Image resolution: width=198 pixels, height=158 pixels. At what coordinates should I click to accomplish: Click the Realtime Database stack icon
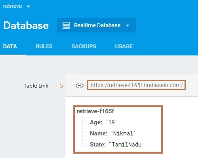coord(66,25)
